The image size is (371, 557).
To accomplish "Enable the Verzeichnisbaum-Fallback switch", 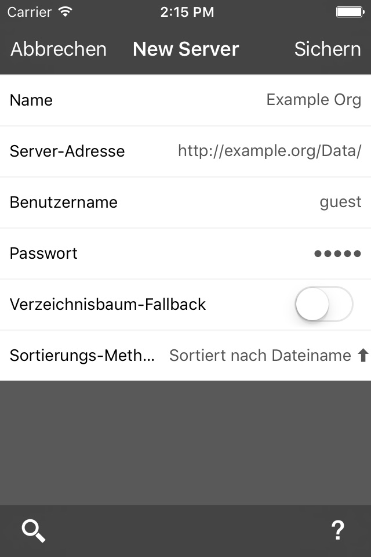I will pos(323,304).
